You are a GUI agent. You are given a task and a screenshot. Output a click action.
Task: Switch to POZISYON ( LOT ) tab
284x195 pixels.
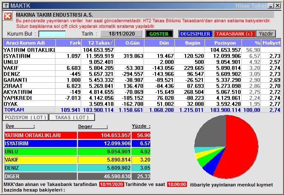click(x=25, y=117)
